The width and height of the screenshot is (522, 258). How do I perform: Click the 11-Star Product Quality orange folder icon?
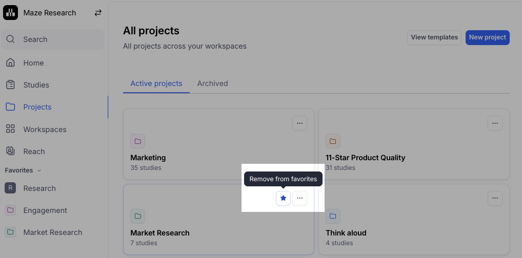tap(333, 141)
